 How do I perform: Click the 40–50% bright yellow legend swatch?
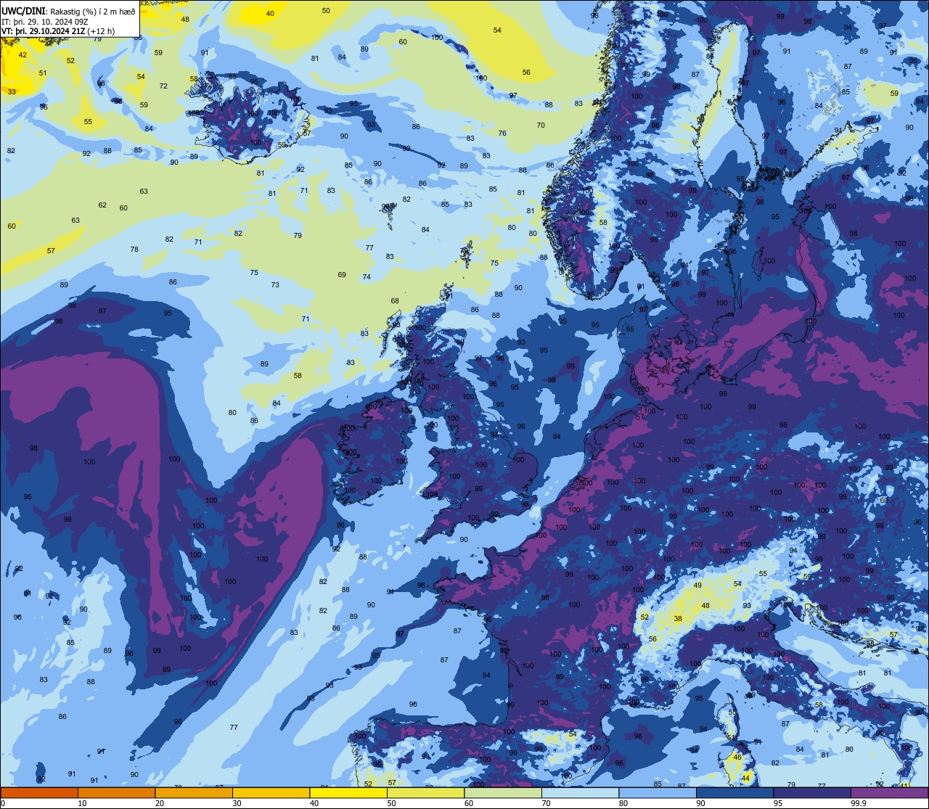(x=348, y=792)
